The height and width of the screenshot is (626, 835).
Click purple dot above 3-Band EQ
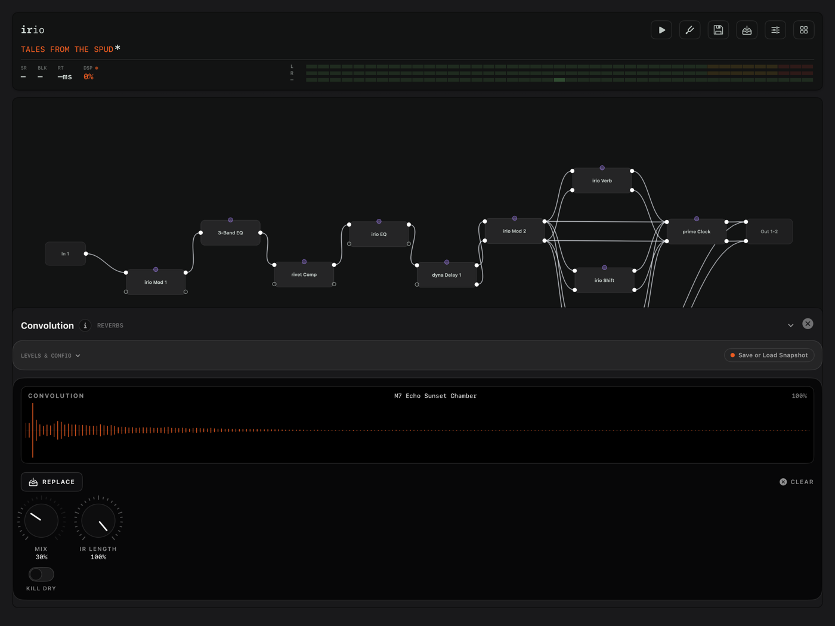pos(230,220)
